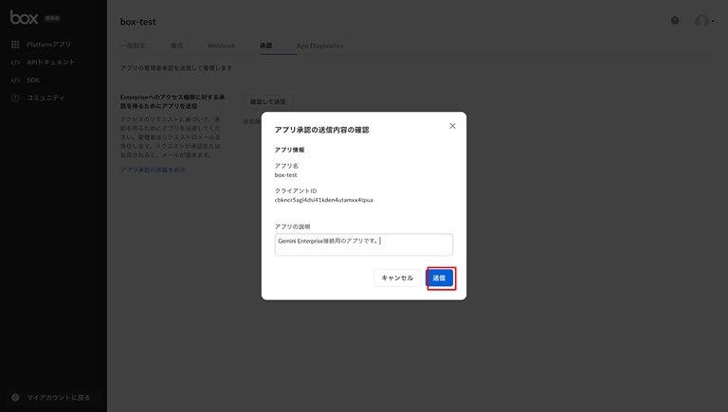Open Platformアプリ in the sidebar

(48, 45)
